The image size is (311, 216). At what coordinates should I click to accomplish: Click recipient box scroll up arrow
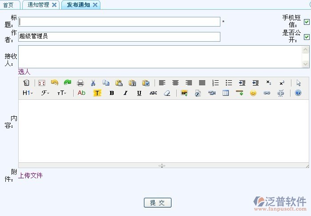click(x=306, y=49)
